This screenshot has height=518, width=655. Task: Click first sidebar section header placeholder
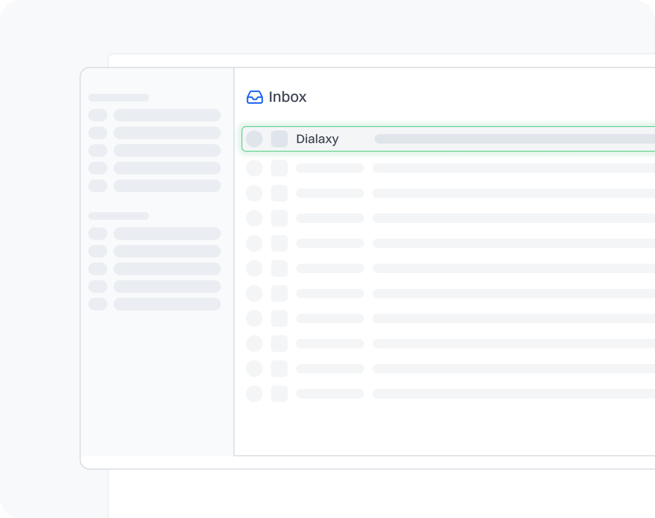pos(119,98)
